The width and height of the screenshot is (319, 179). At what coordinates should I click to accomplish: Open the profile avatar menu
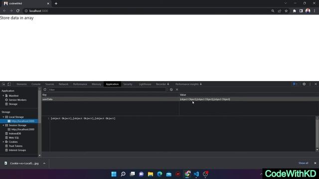308,11
